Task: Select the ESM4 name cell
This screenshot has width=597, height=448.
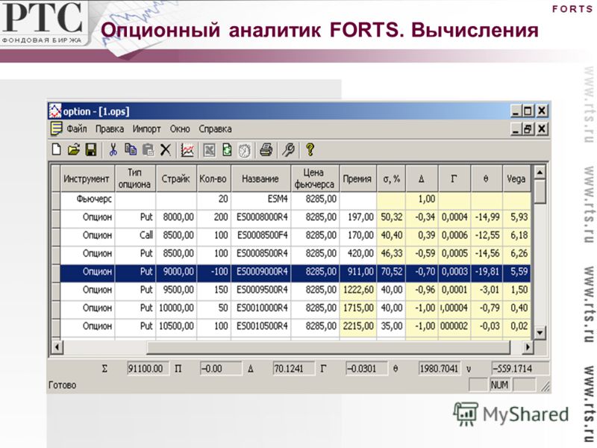Action: tap(260, 199)
